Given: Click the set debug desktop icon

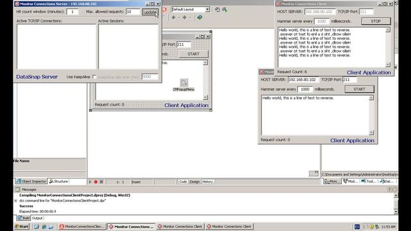Looking at the screenshot, I should [225, 10].
